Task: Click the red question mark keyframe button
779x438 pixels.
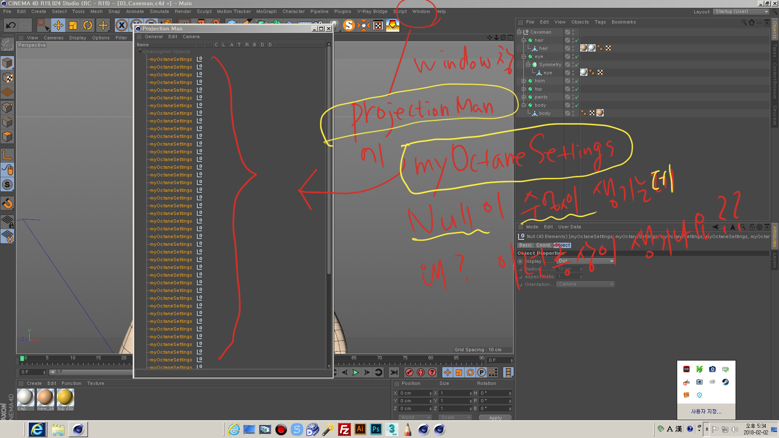Action: 432,372
